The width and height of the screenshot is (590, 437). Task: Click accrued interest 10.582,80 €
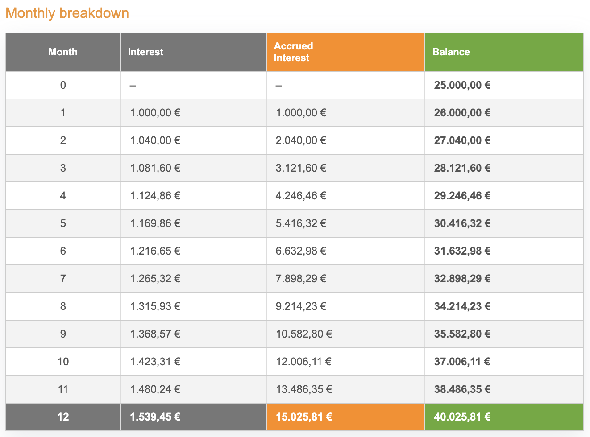pos(304,334)
